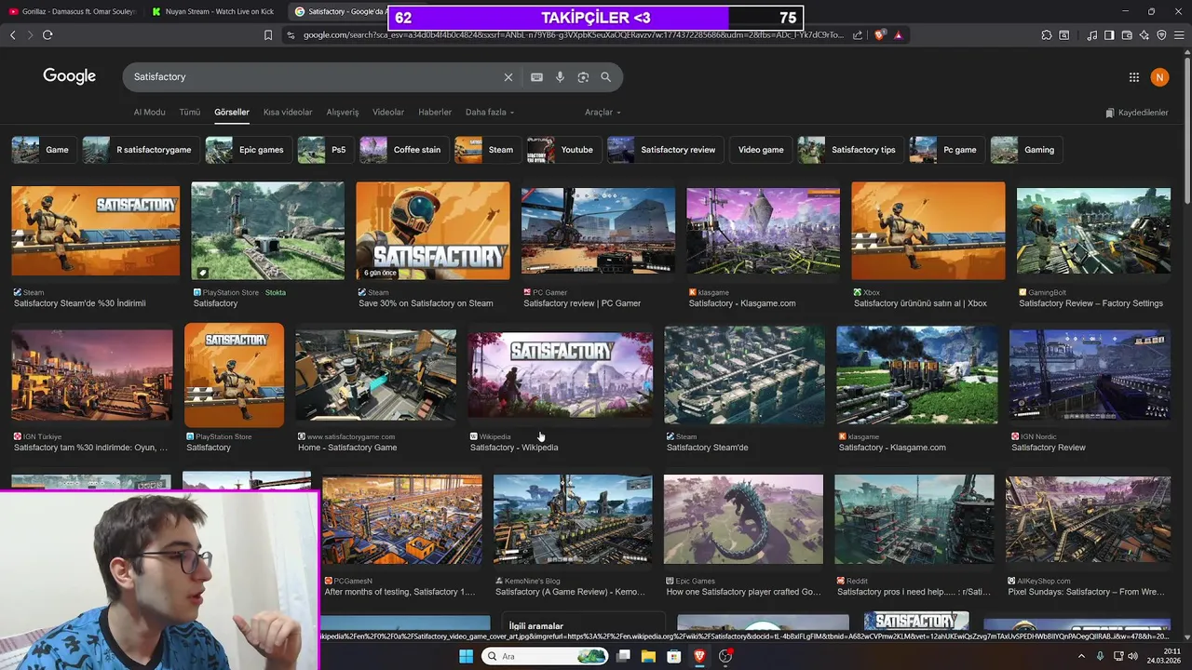1192x670 pixels.
Task: Filter images by the Steam chip
Action: 487,150
